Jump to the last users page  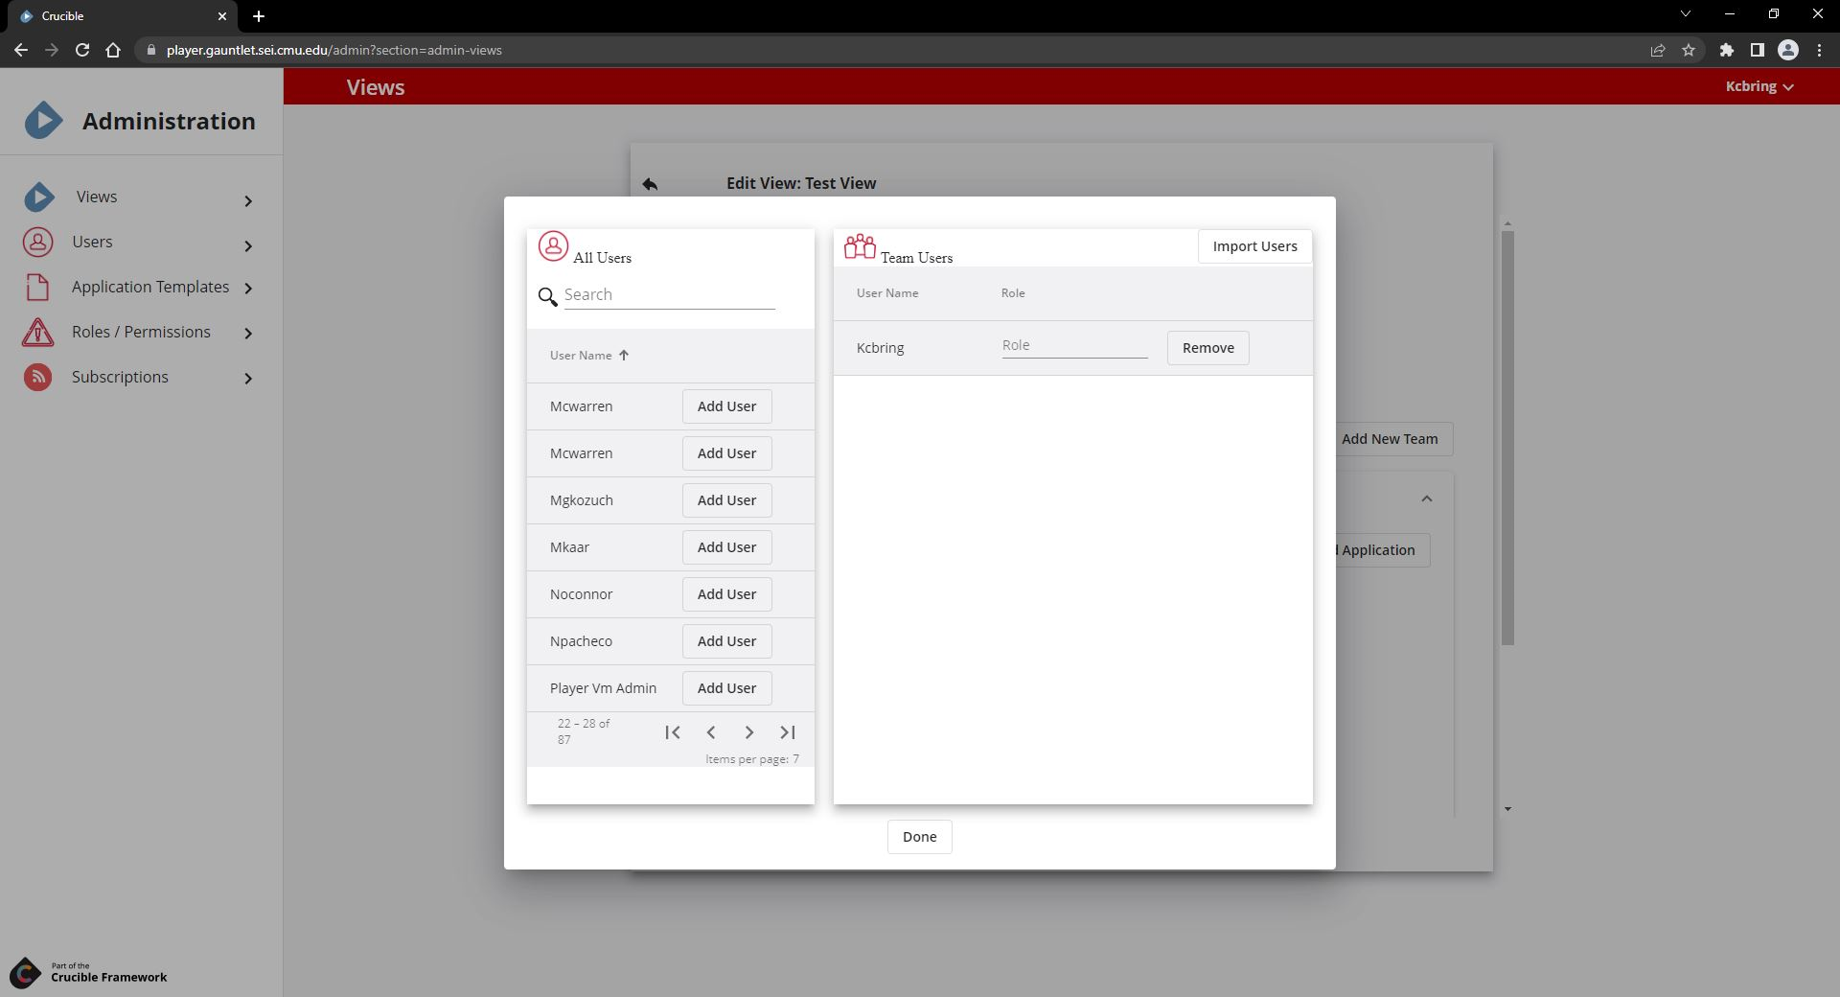(x=788, y=732)
